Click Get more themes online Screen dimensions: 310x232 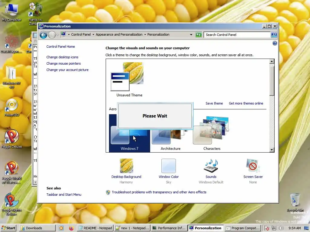click(x=246, y=103)
